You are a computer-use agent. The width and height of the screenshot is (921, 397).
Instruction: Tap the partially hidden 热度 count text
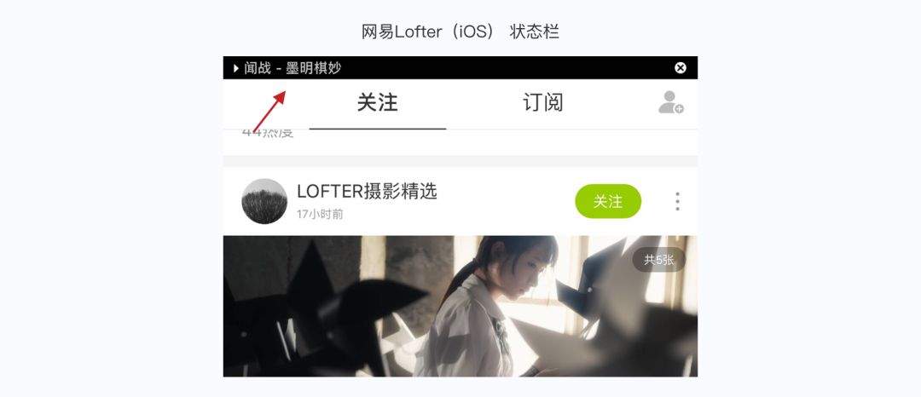click(267, 134)
